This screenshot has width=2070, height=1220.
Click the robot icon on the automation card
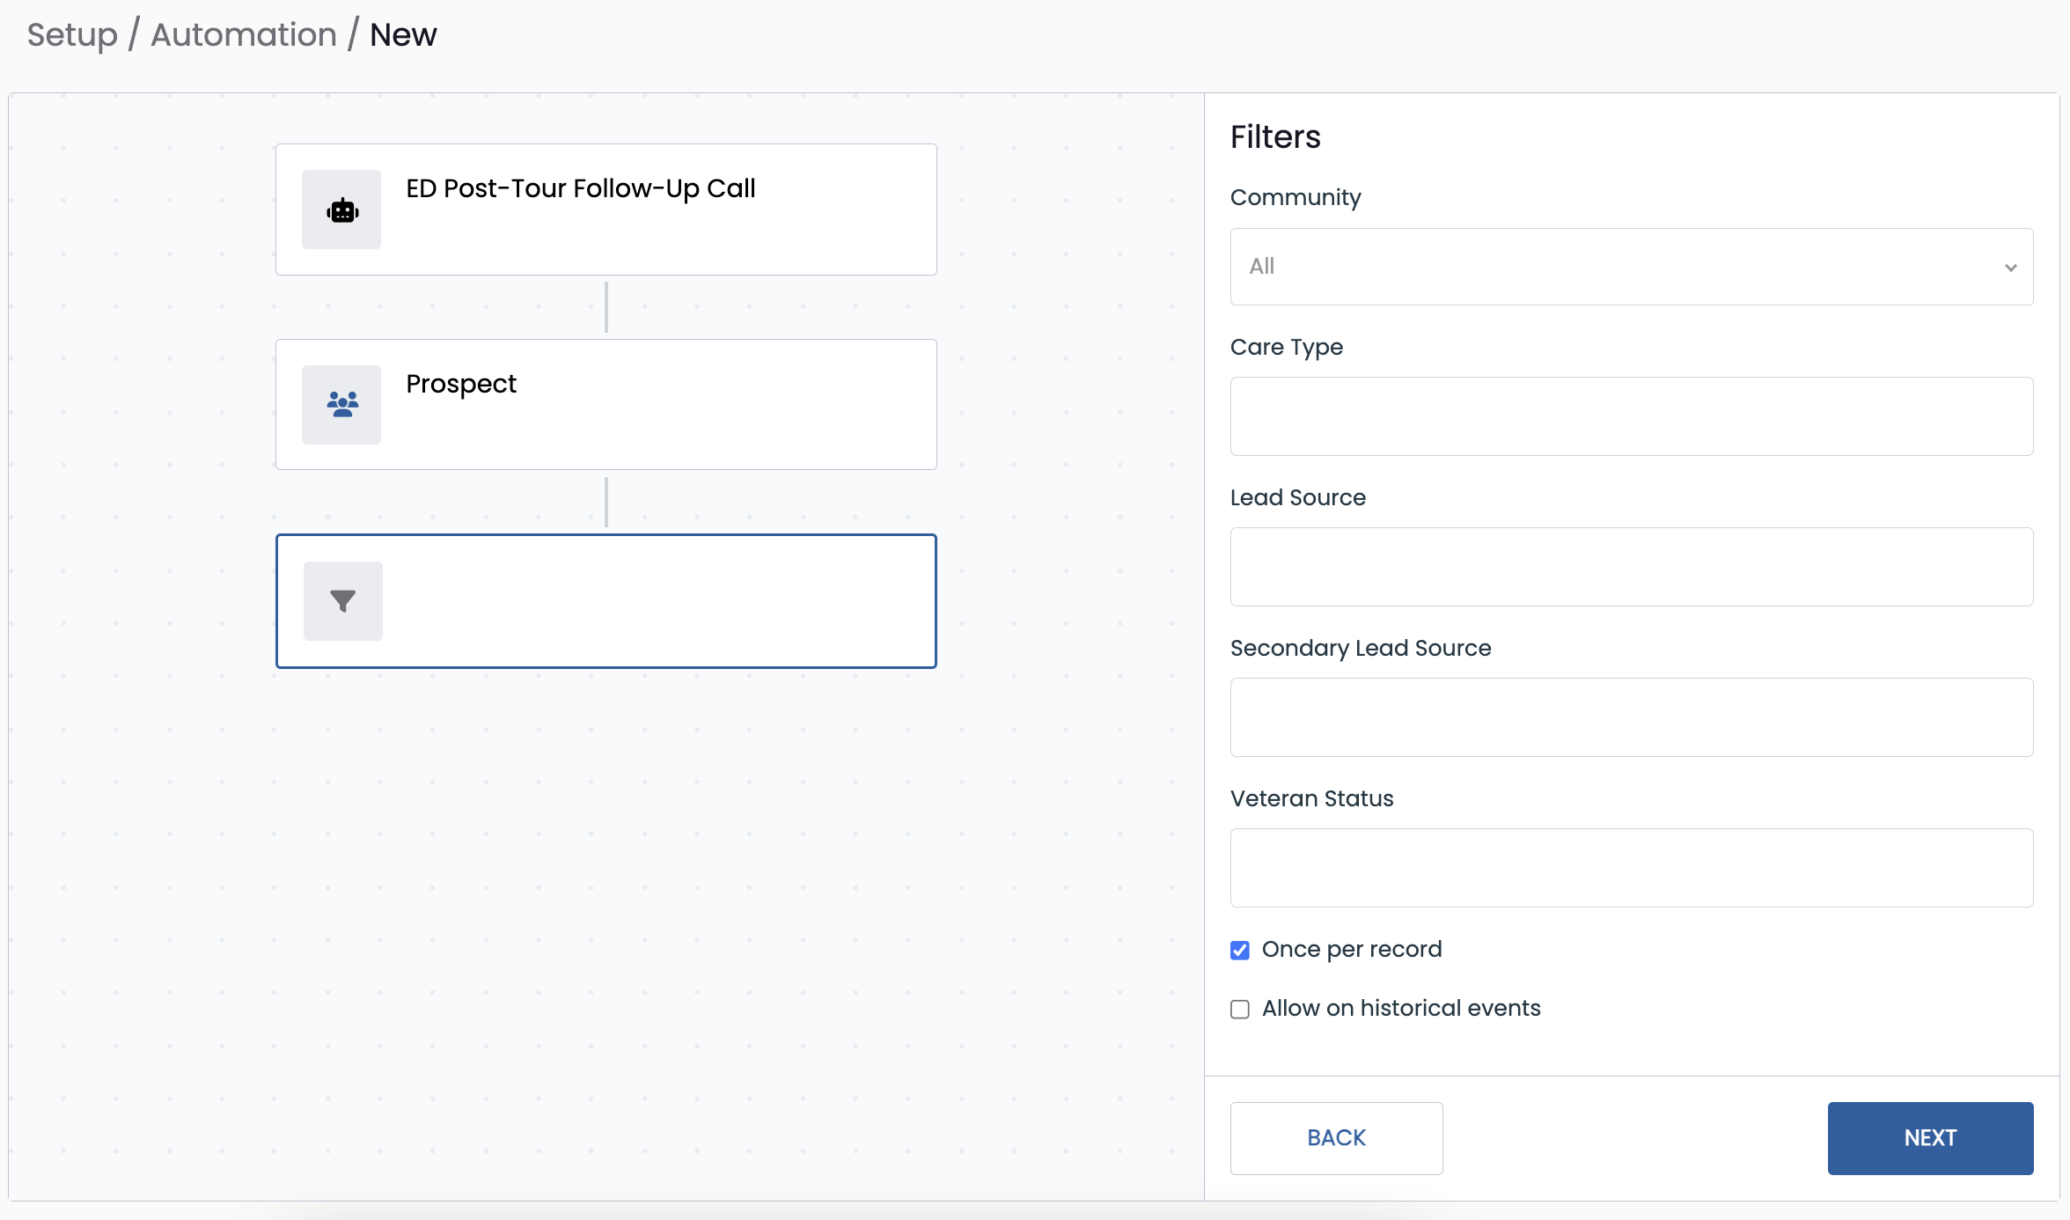[341, 210]
